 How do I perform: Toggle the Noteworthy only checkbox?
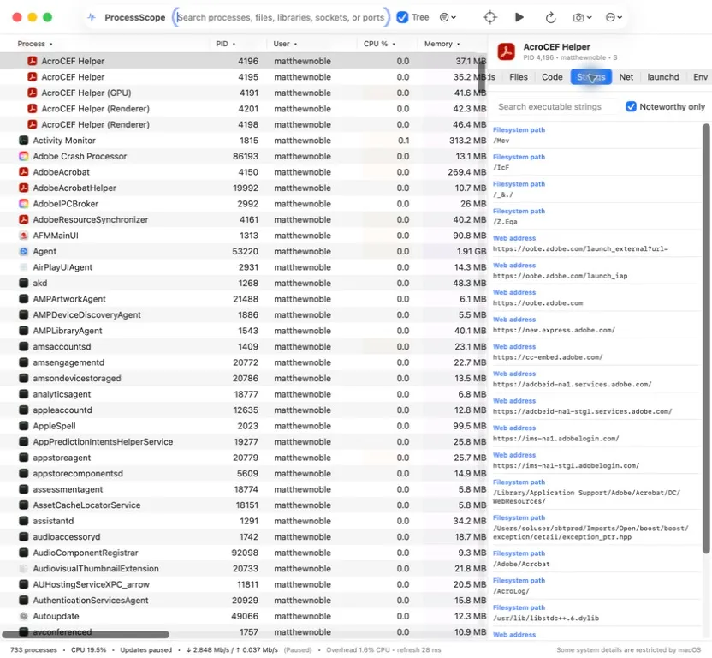tap(631, 106)
